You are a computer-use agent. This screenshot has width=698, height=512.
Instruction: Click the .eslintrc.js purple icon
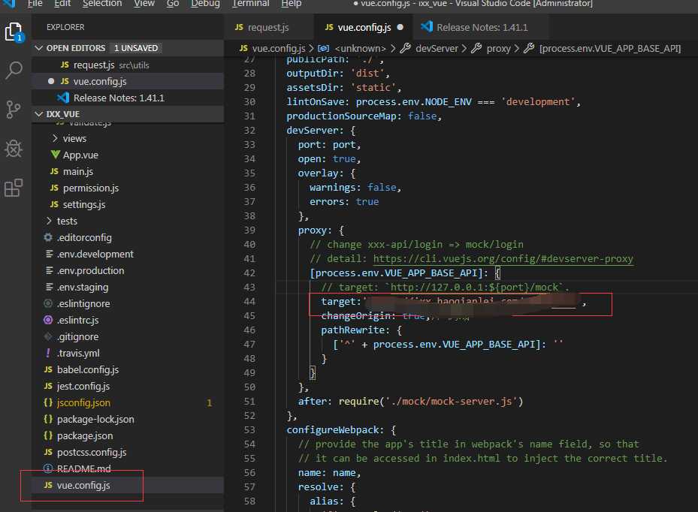(48, 320)
